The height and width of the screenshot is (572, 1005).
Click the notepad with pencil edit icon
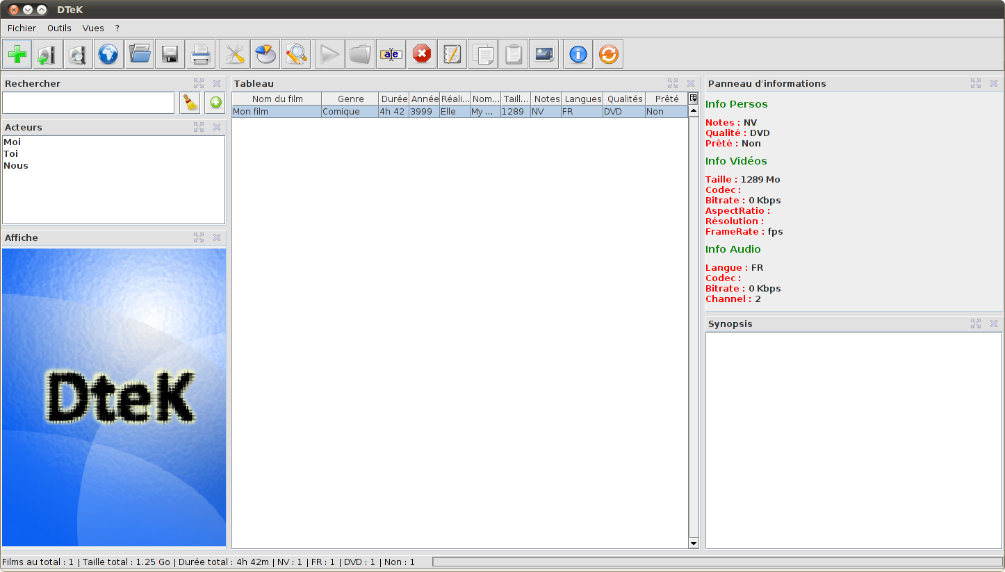point(452,54)
